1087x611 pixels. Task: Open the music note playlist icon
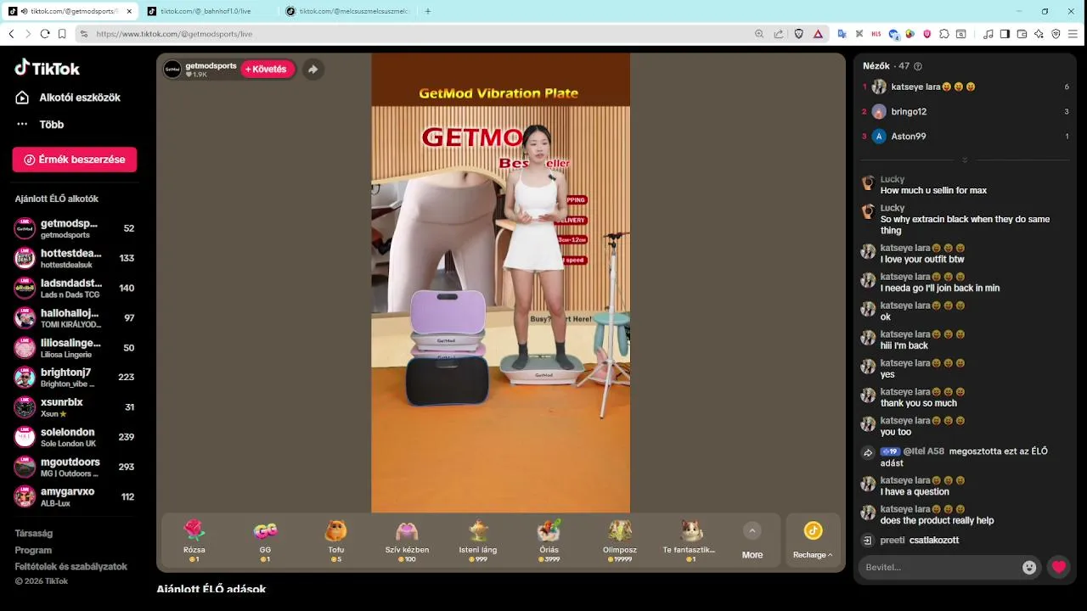pos(988,34)
